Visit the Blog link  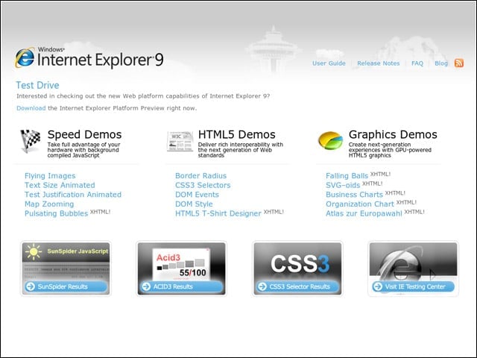[x=441, y=63]
